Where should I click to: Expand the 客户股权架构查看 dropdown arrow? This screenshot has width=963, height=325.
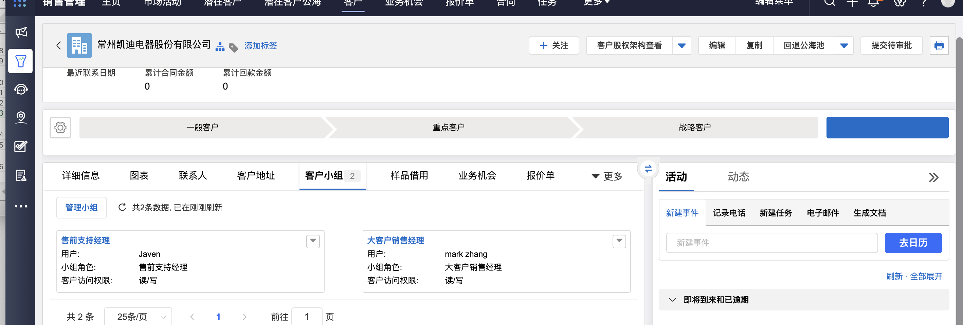[681, 45]
